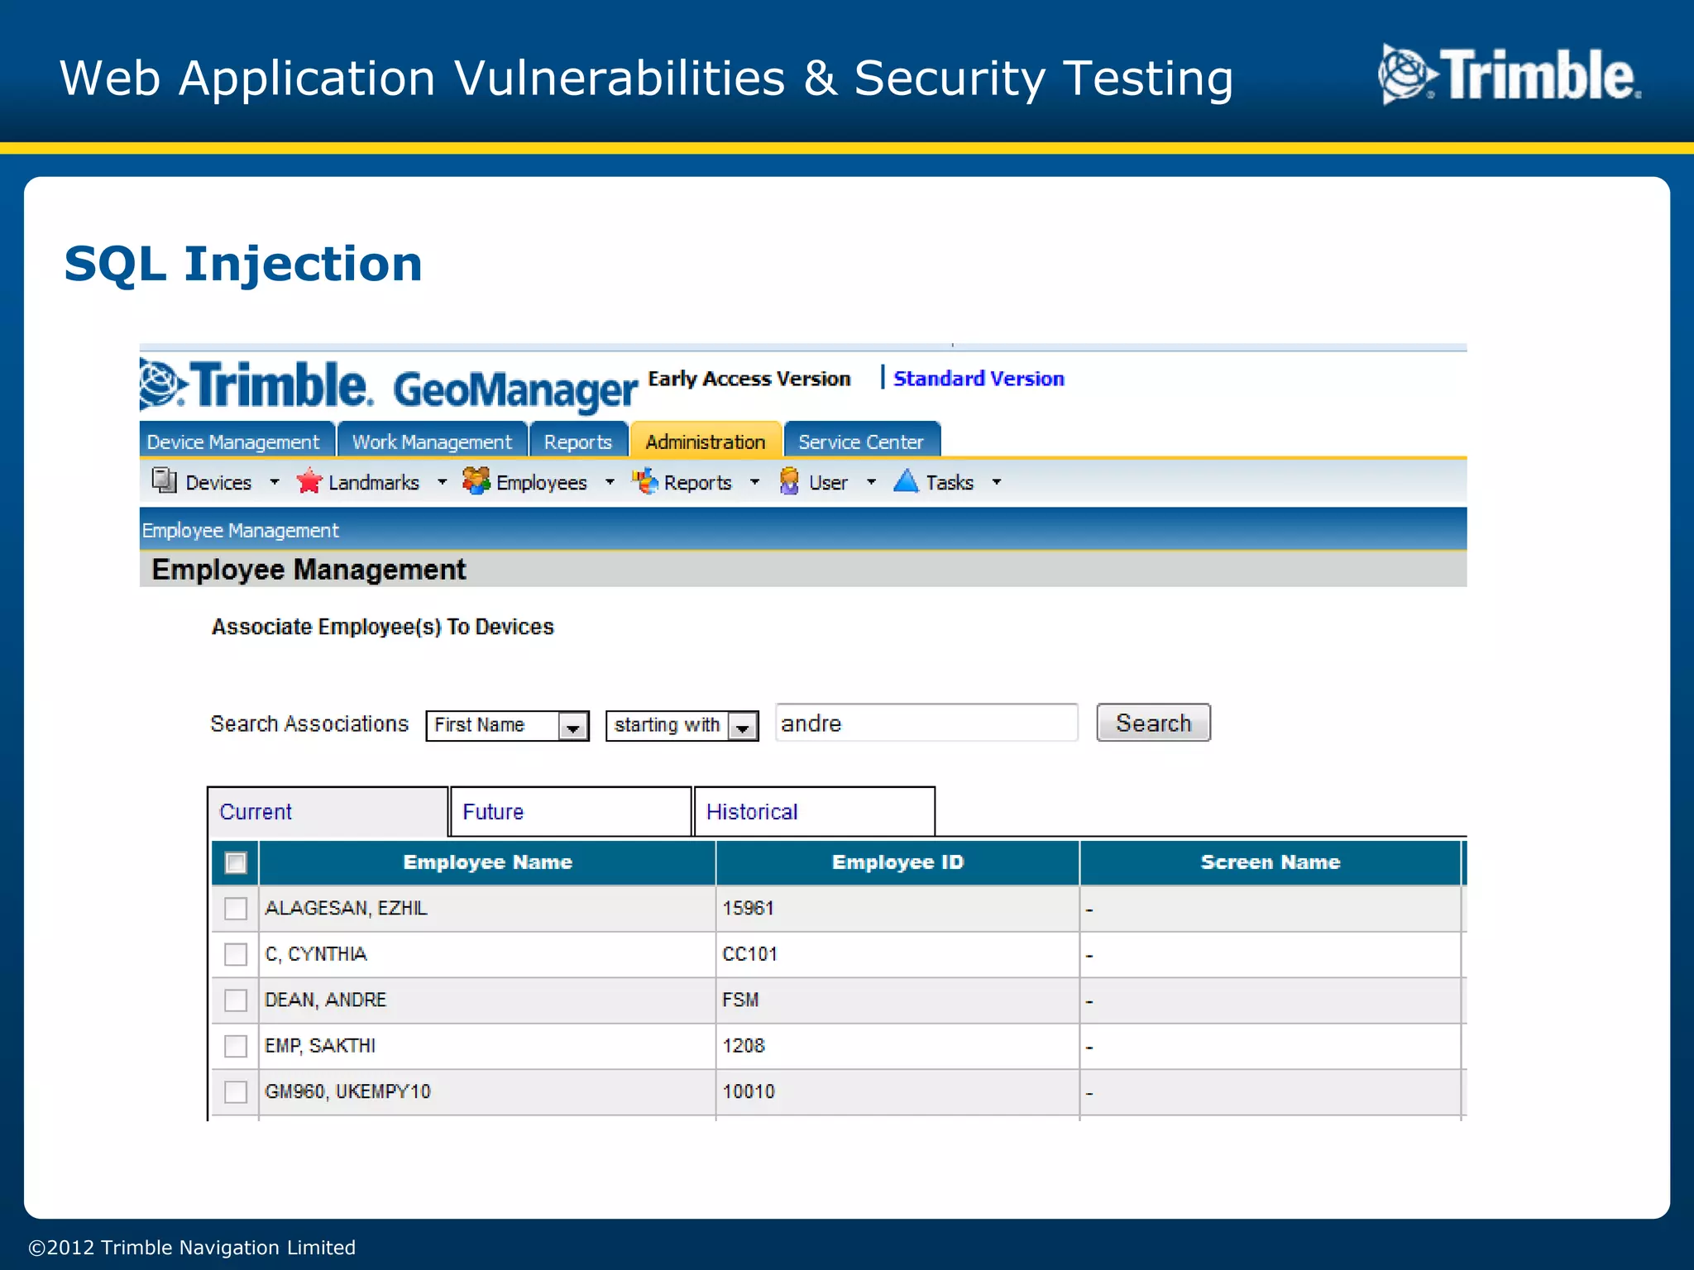1694x1270 pixels.
Task: Click the Reports chart icon in toolbar
Action: [x=644, y=480]
